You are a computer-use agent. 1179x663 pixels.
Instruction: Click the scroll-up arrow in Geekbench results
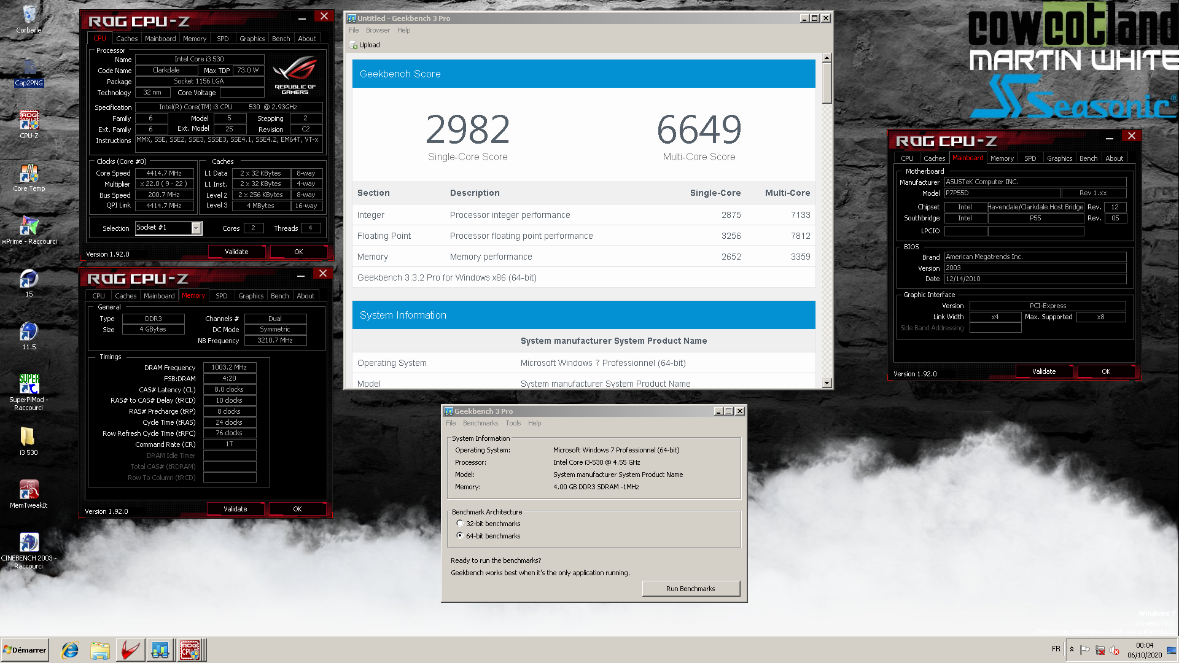click(x=827, y=58)
